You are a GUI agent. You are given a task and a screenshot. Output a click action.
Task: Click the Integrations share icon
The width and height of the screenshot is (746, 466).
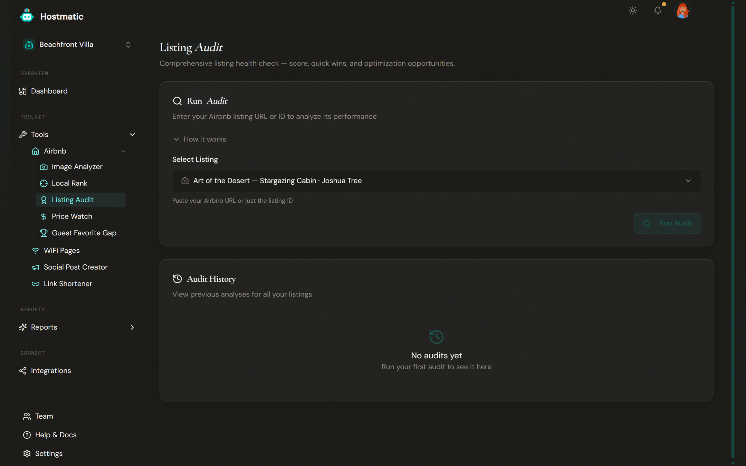[23, 371]
